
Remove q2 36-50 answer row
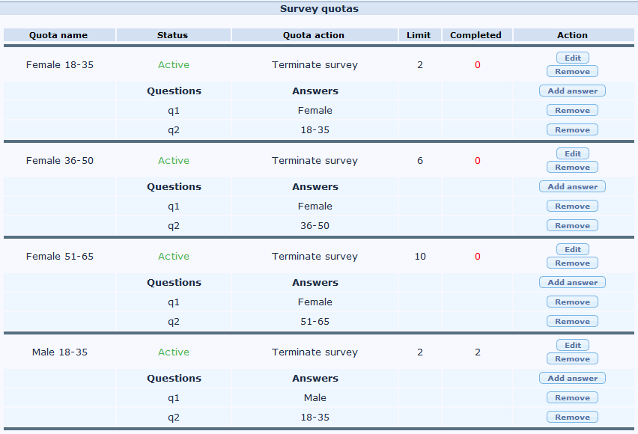(x=572, y=226)
